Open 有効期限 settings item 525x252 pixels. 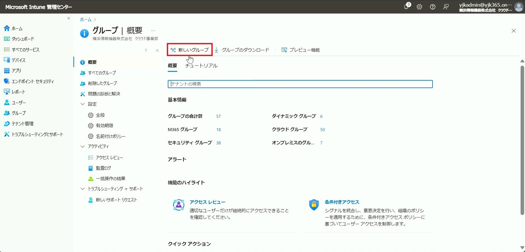click(104, 126)
